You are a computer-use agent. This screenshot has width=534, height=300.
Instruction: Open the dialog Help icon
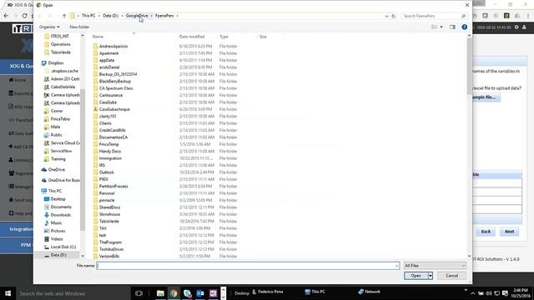pos(465,27)
